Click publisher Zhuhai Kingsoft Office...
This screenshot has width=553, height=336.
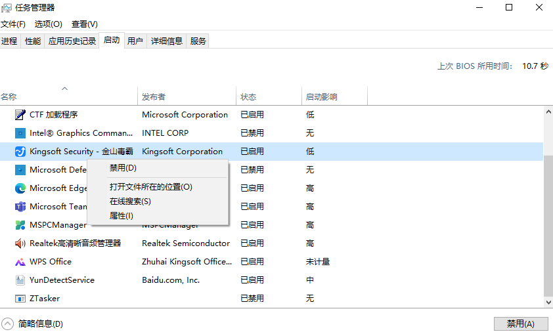(x=187, y=262)
